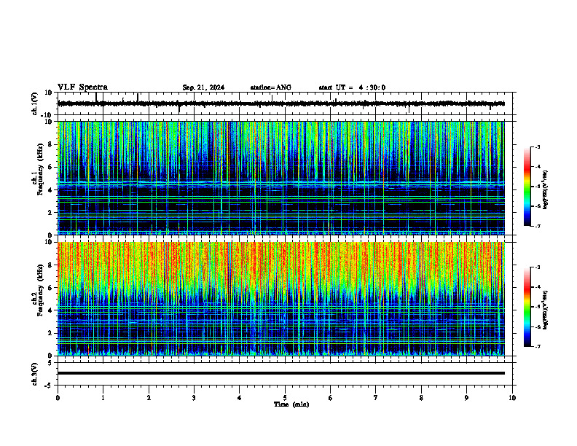Click the Time (min) axis label
The image size is (577, 446).
pos(291,404)
